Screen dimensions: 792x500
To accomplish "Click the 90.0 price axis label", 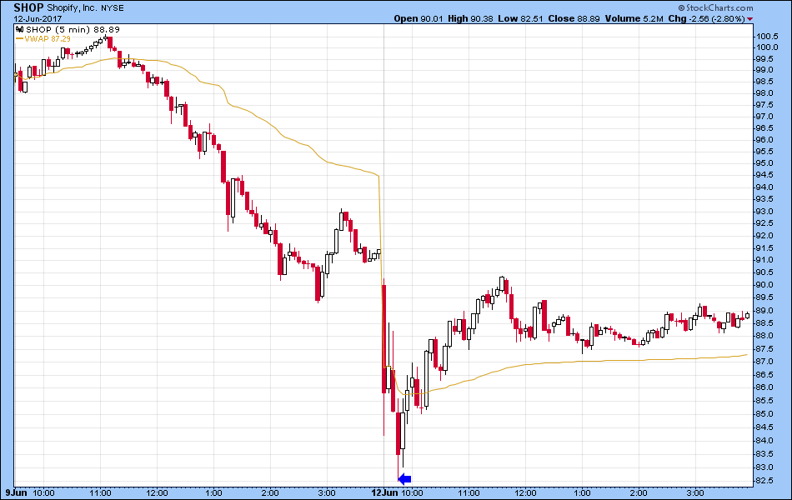I will 764,285.
